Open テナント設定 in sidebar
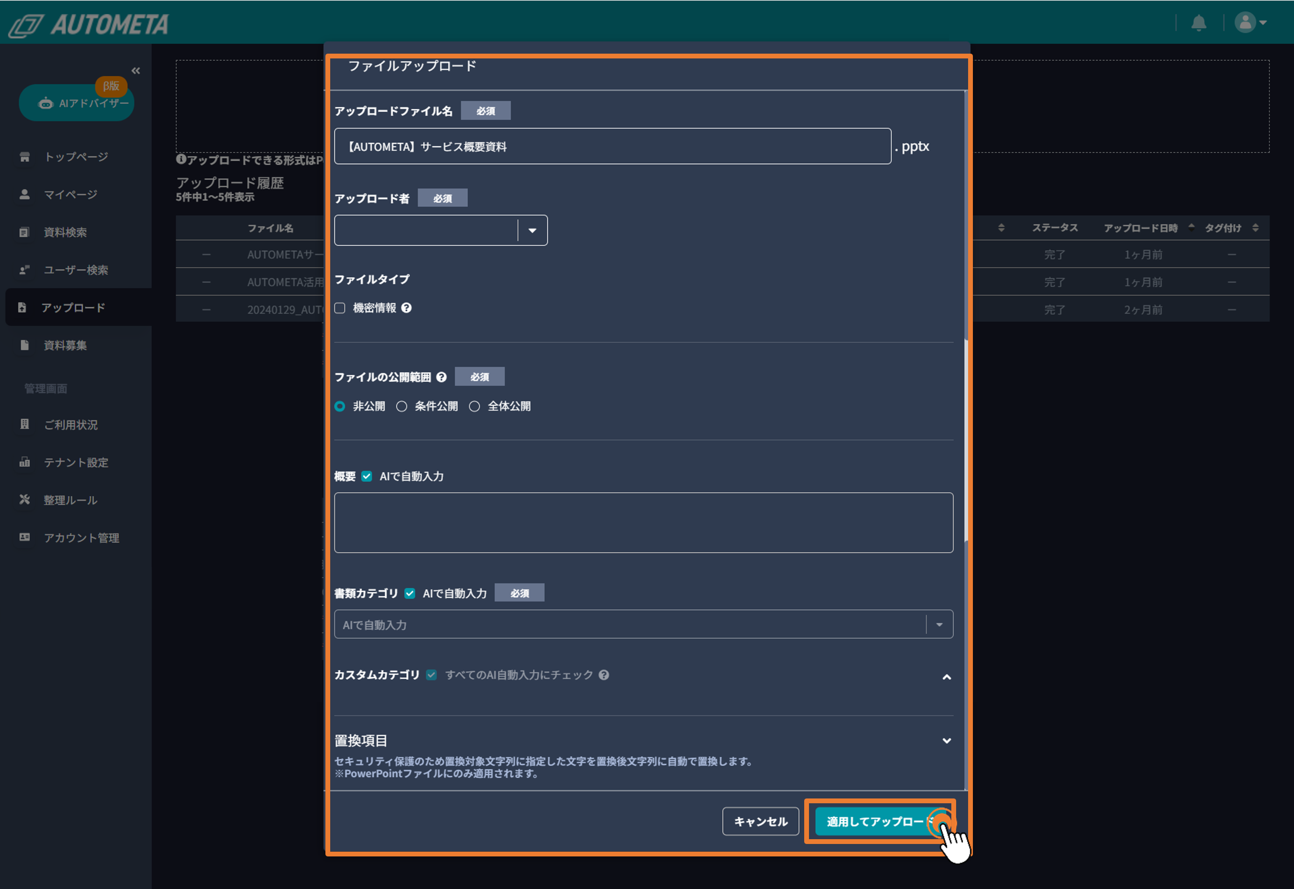 [76, 462]
